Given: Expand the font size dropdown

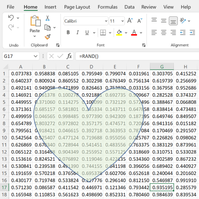Looking at the screenshot, I should click(123, 21).
